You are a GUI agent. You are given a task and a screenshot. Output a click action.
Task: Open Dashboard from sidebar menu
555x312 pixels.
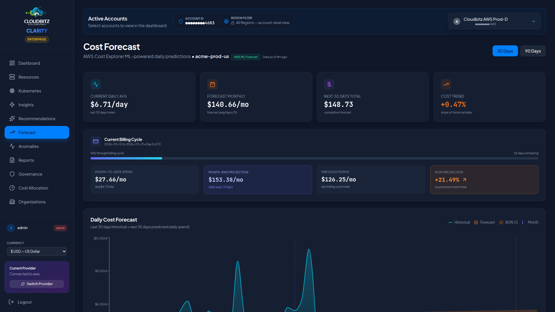click(x=37, y=63)
